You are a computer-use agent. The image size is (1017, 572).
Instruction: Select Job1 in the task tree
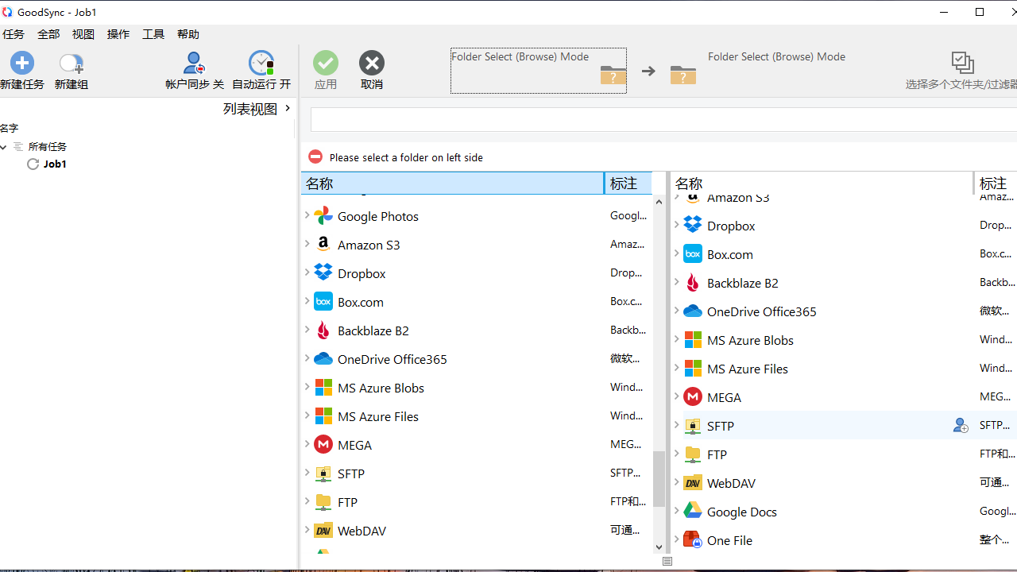(55, 164)
